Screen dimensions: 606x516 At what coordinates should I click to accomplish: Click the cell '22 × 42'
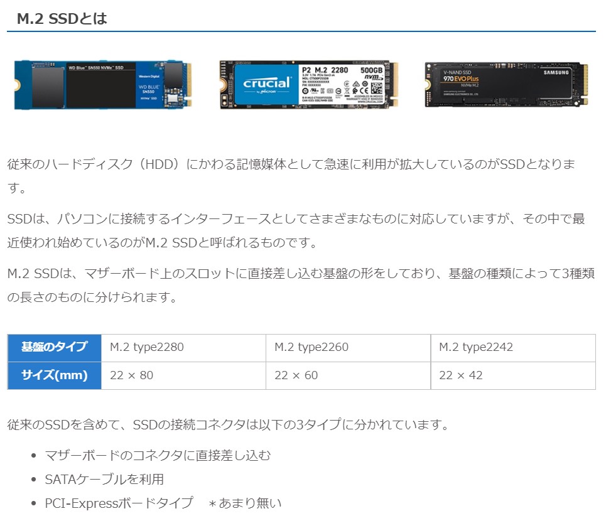click(513, 375)
